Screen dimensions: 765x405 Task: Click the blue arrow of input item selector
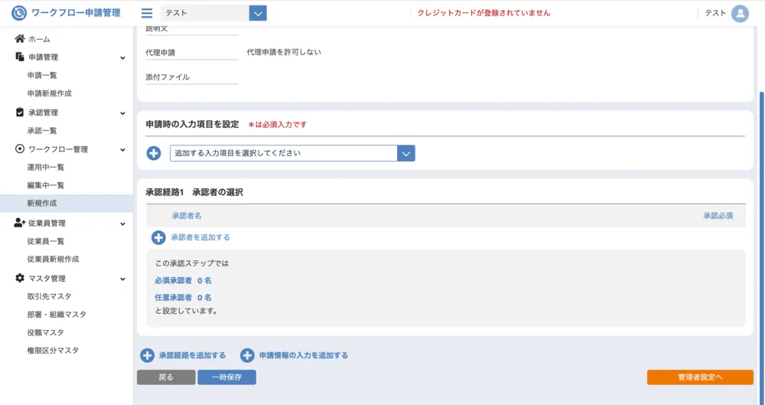[x=406, y=153]
